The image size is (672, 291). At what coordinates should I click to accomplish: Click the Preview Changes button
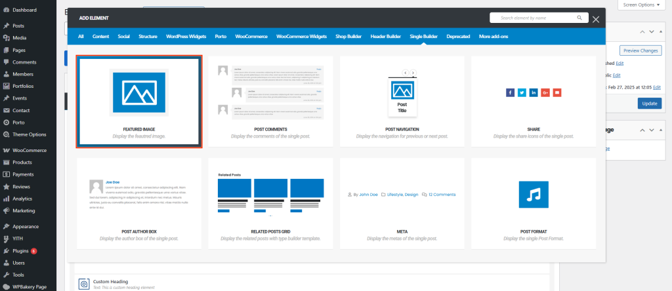[640, 50]
